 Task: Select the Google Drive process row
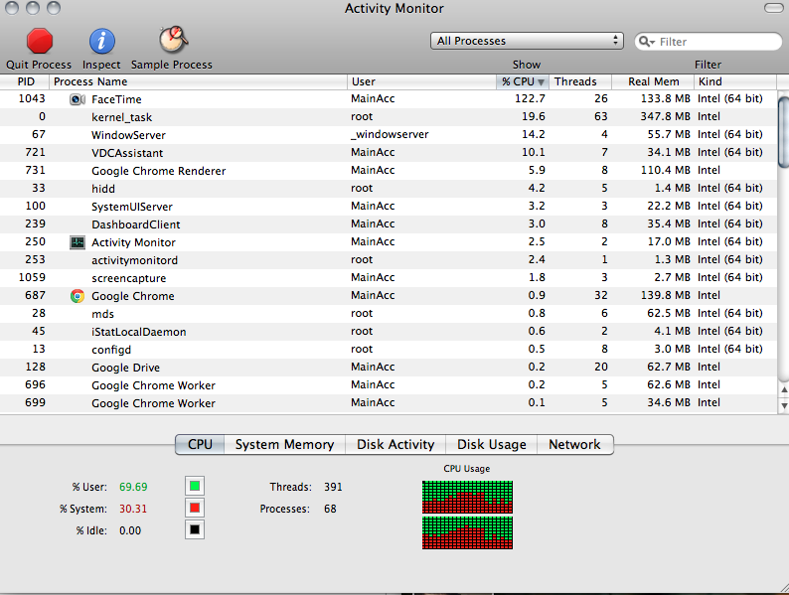coord(389,368)
